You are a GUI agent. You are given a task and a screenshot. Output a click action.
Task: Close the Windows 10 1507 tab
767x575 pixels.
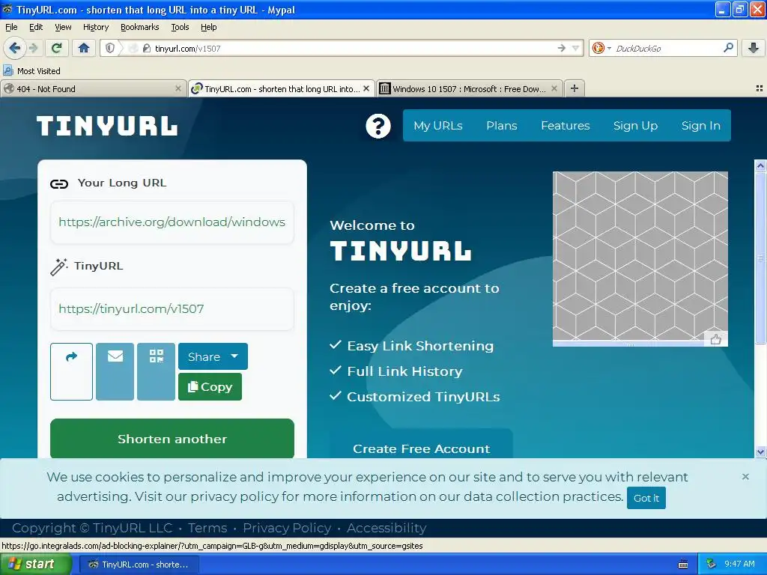554,88
